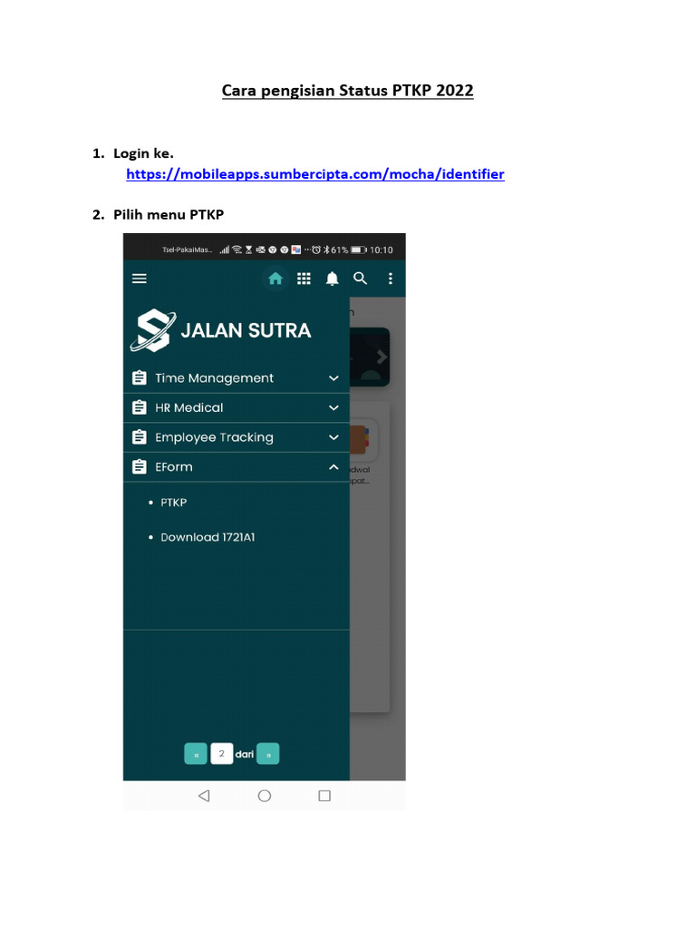Tap the search magnifier icon

click(x=361, y=279)
